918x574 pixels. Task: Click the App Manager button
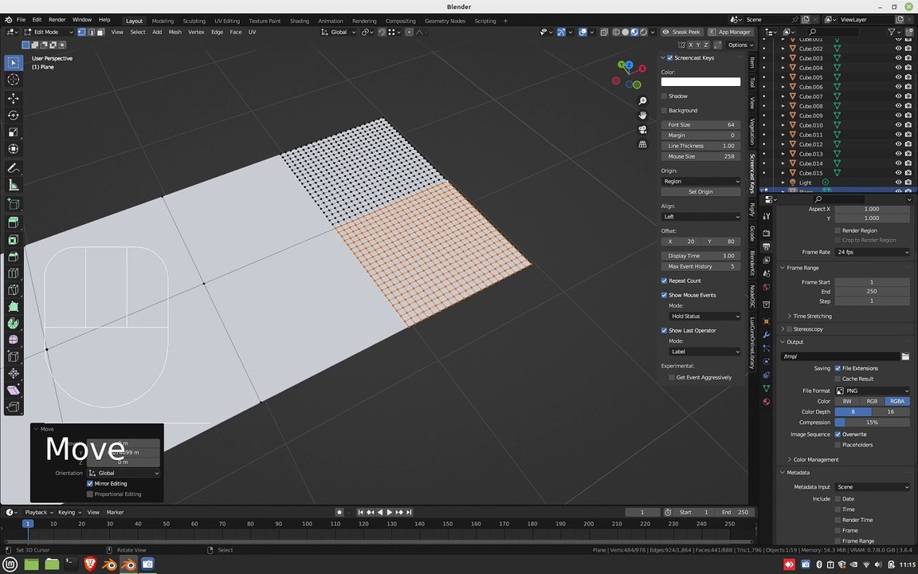tap(729, 32)
